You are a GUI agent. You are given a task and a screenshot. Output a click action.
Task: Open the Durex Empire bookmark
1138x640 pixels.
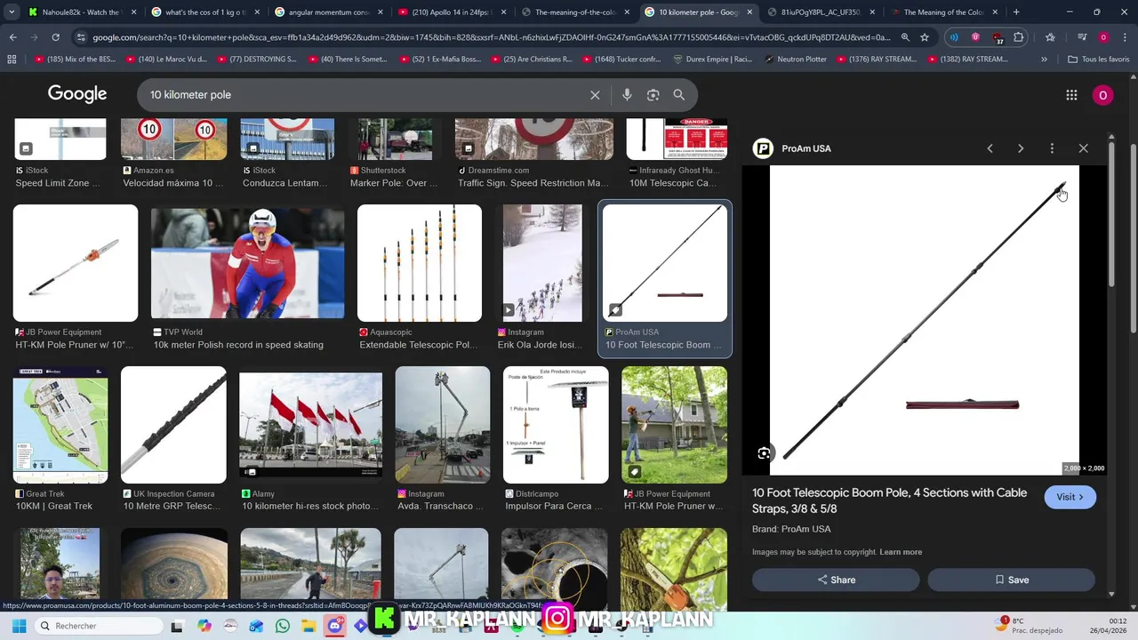point(712,59)
